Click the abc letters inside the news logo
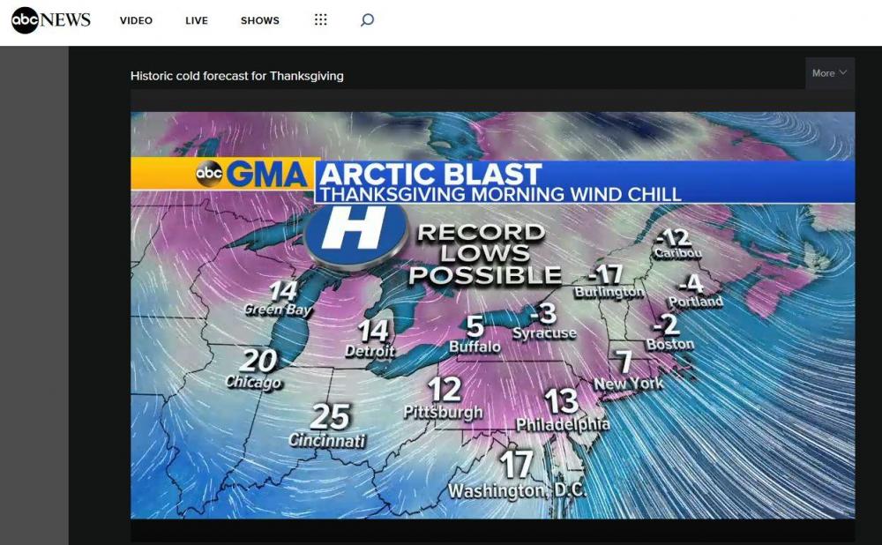 (26, 19)
